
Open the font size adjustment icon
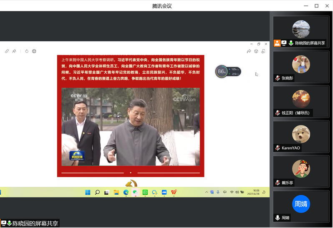point(14,51)
